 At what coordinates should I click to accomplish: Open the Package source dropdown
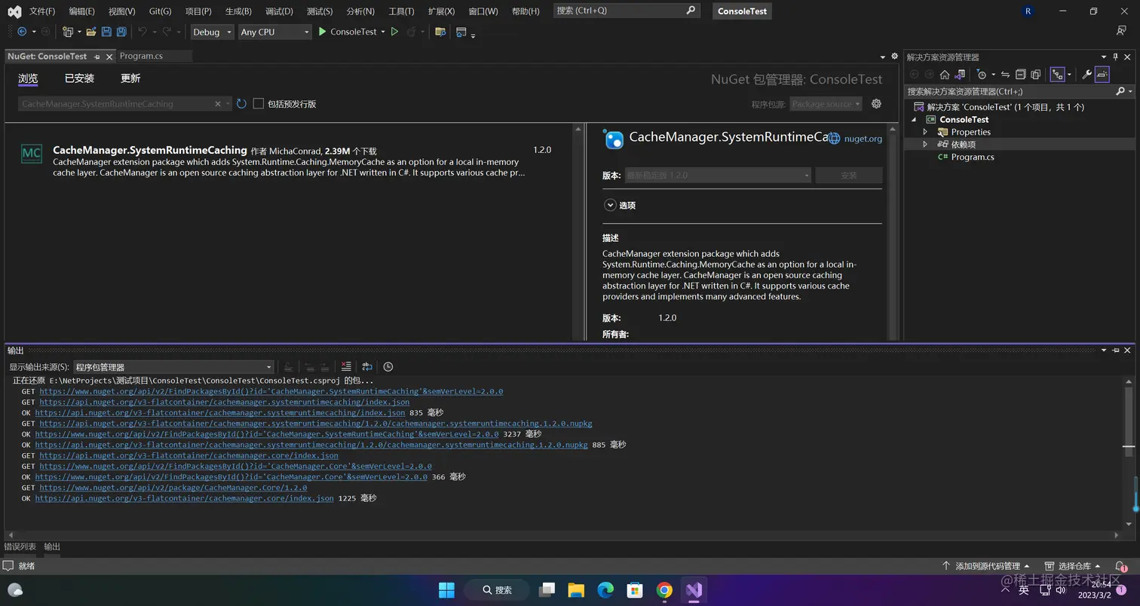pyautogui.click(x=826, y=104)
